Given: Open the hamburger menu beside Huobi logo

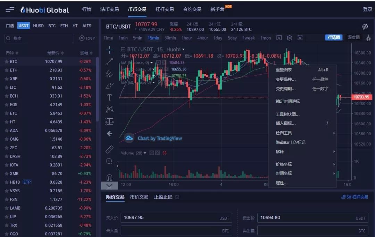Looking at the screenshot, I should [10, 9].
